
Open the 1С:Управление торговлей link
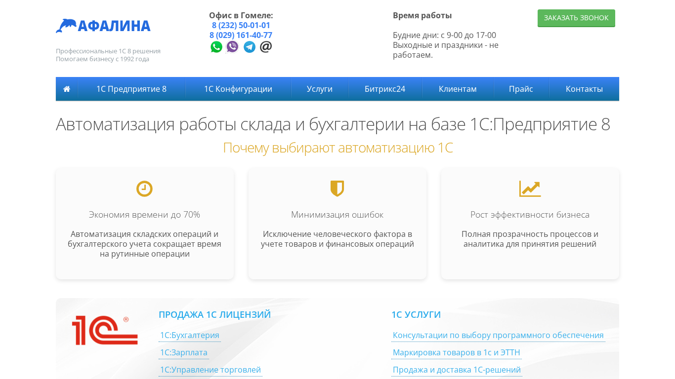211,370
